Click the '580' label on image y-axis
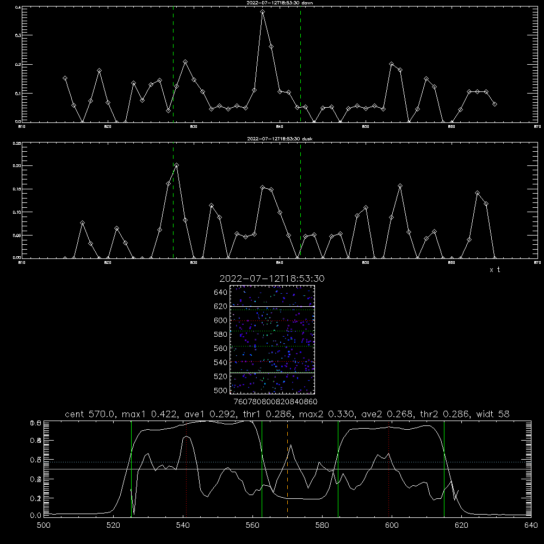 click(221, 335)
